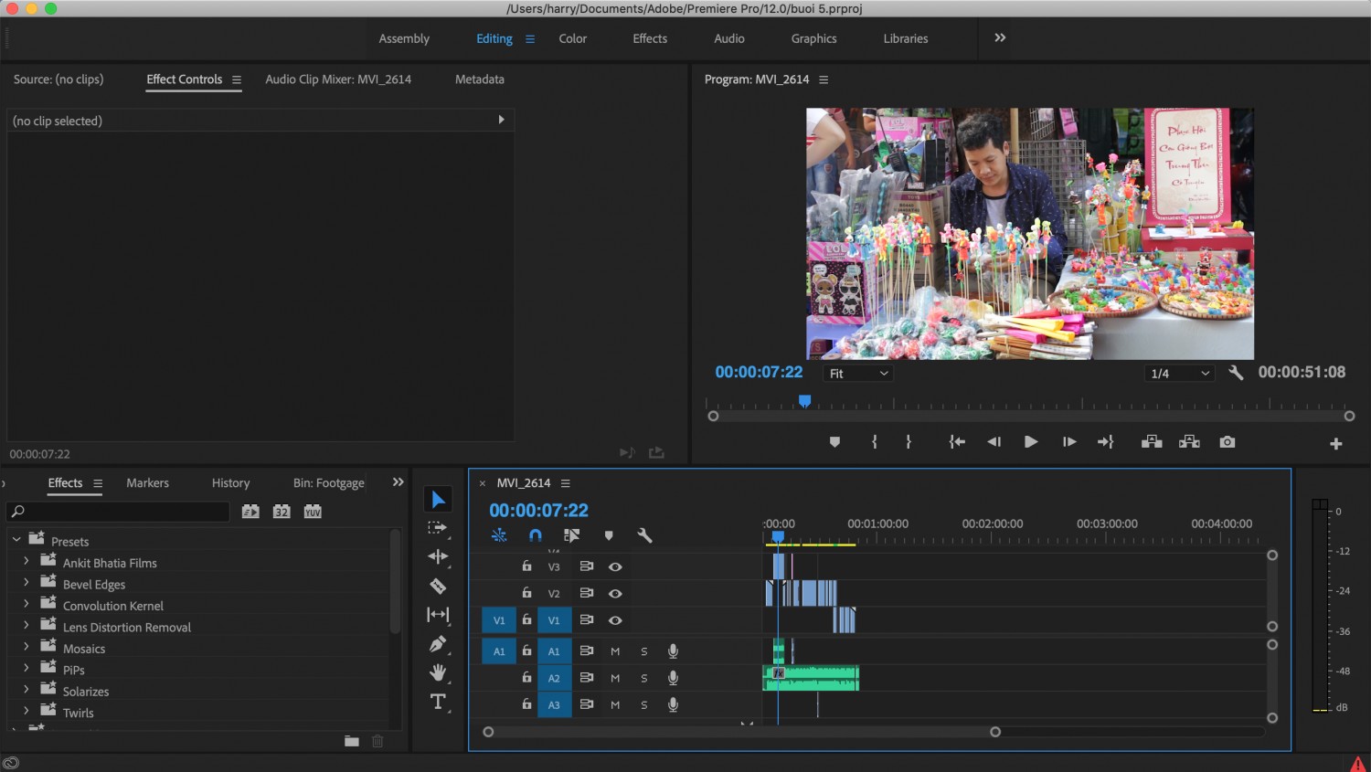Screen dimensions: 1371x772
Task: Click the Export Frame camera icon
Action: coord(1228,442)
